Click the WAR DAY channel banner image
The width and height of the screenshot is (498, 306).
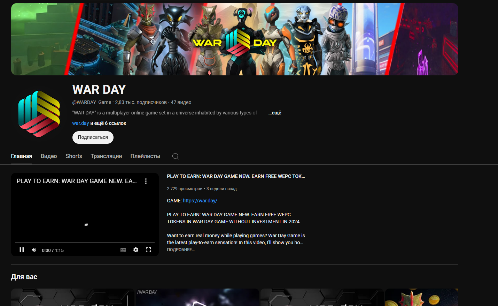(235, 39)
